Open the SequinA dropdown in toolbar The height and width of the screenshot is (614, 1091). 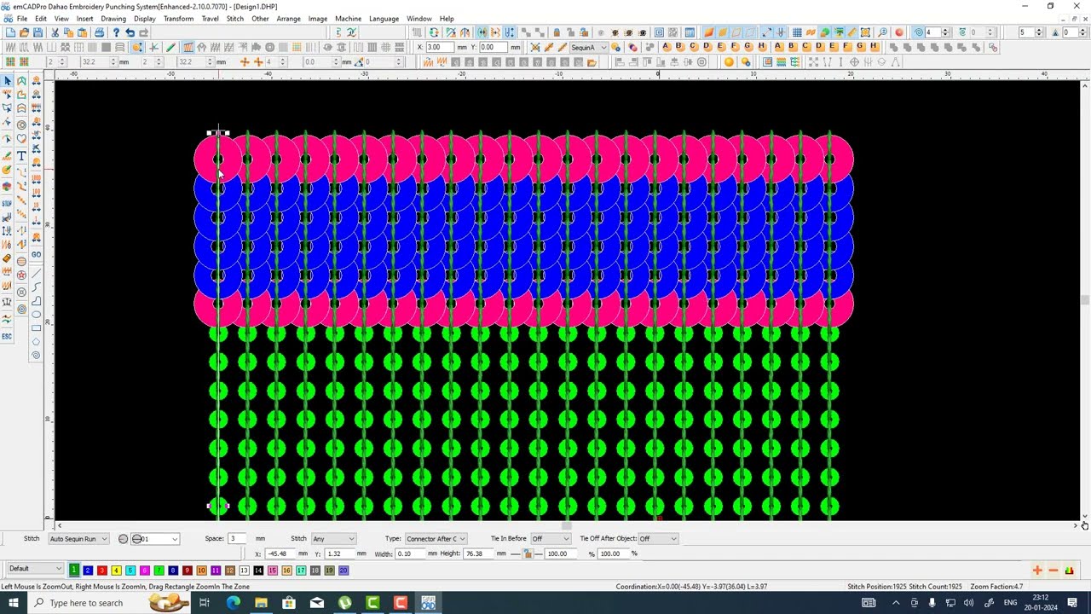coord(588,47)
